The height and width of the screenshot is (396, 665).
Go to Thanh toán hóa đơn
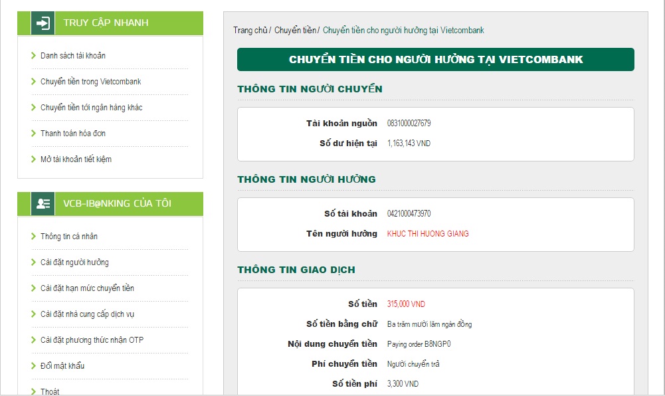[73, 133]
